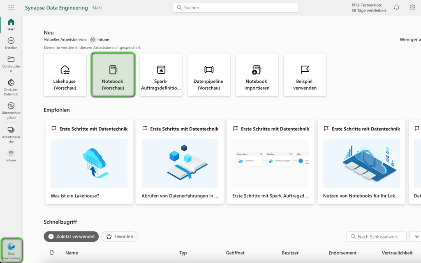The width and height of the screenshot is (421, 263).
Task: Create a new Lakehouse (Vorschau)
Action: pos(65,75)
